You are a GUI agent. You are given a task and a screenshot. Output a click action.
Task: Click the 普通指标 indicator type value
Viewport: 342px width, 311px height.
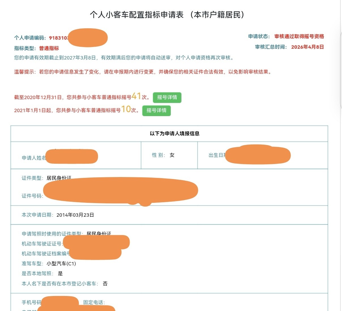click(49, 48)
